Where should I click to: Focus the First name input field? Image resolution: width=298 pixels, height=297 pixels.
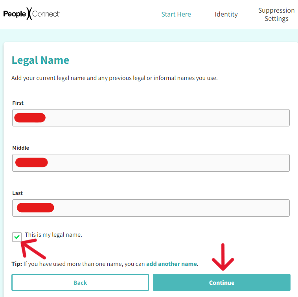(151, 118)
